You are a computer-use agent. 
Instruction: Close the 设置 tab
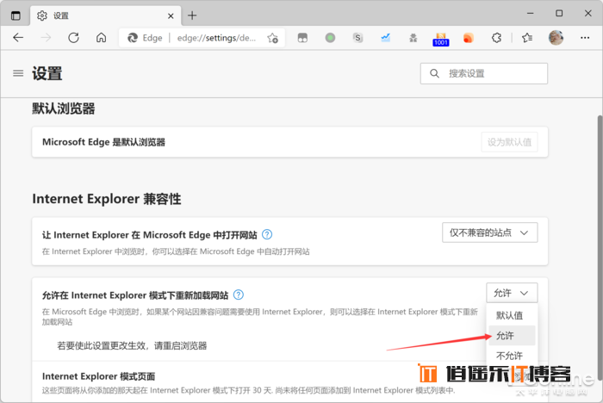pyautogui.click(x=171, y=15)
